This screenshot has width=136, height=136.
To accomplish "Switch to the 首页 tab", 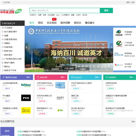I will tap(32, 23).
